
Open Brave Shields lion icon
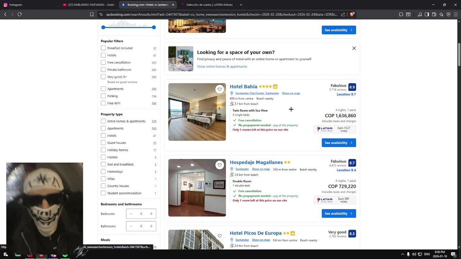352,14
